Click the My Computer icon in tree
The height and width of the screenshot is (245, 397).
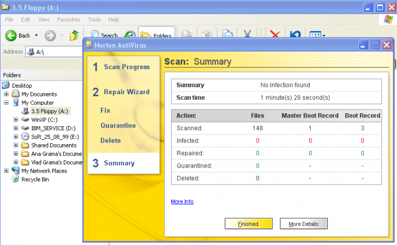click(x=16, y=102)
